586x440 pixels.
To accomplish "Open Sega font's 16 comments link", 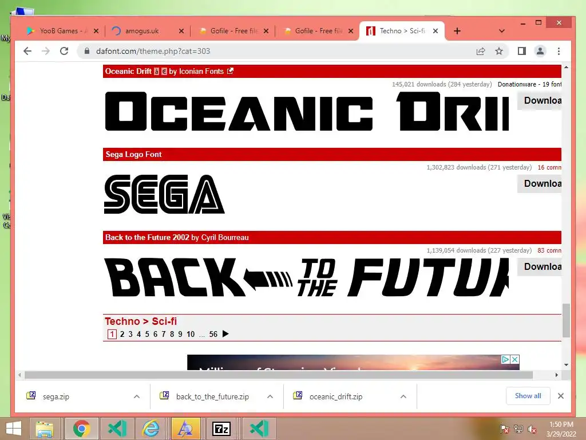I will click(x=549, y=167).
